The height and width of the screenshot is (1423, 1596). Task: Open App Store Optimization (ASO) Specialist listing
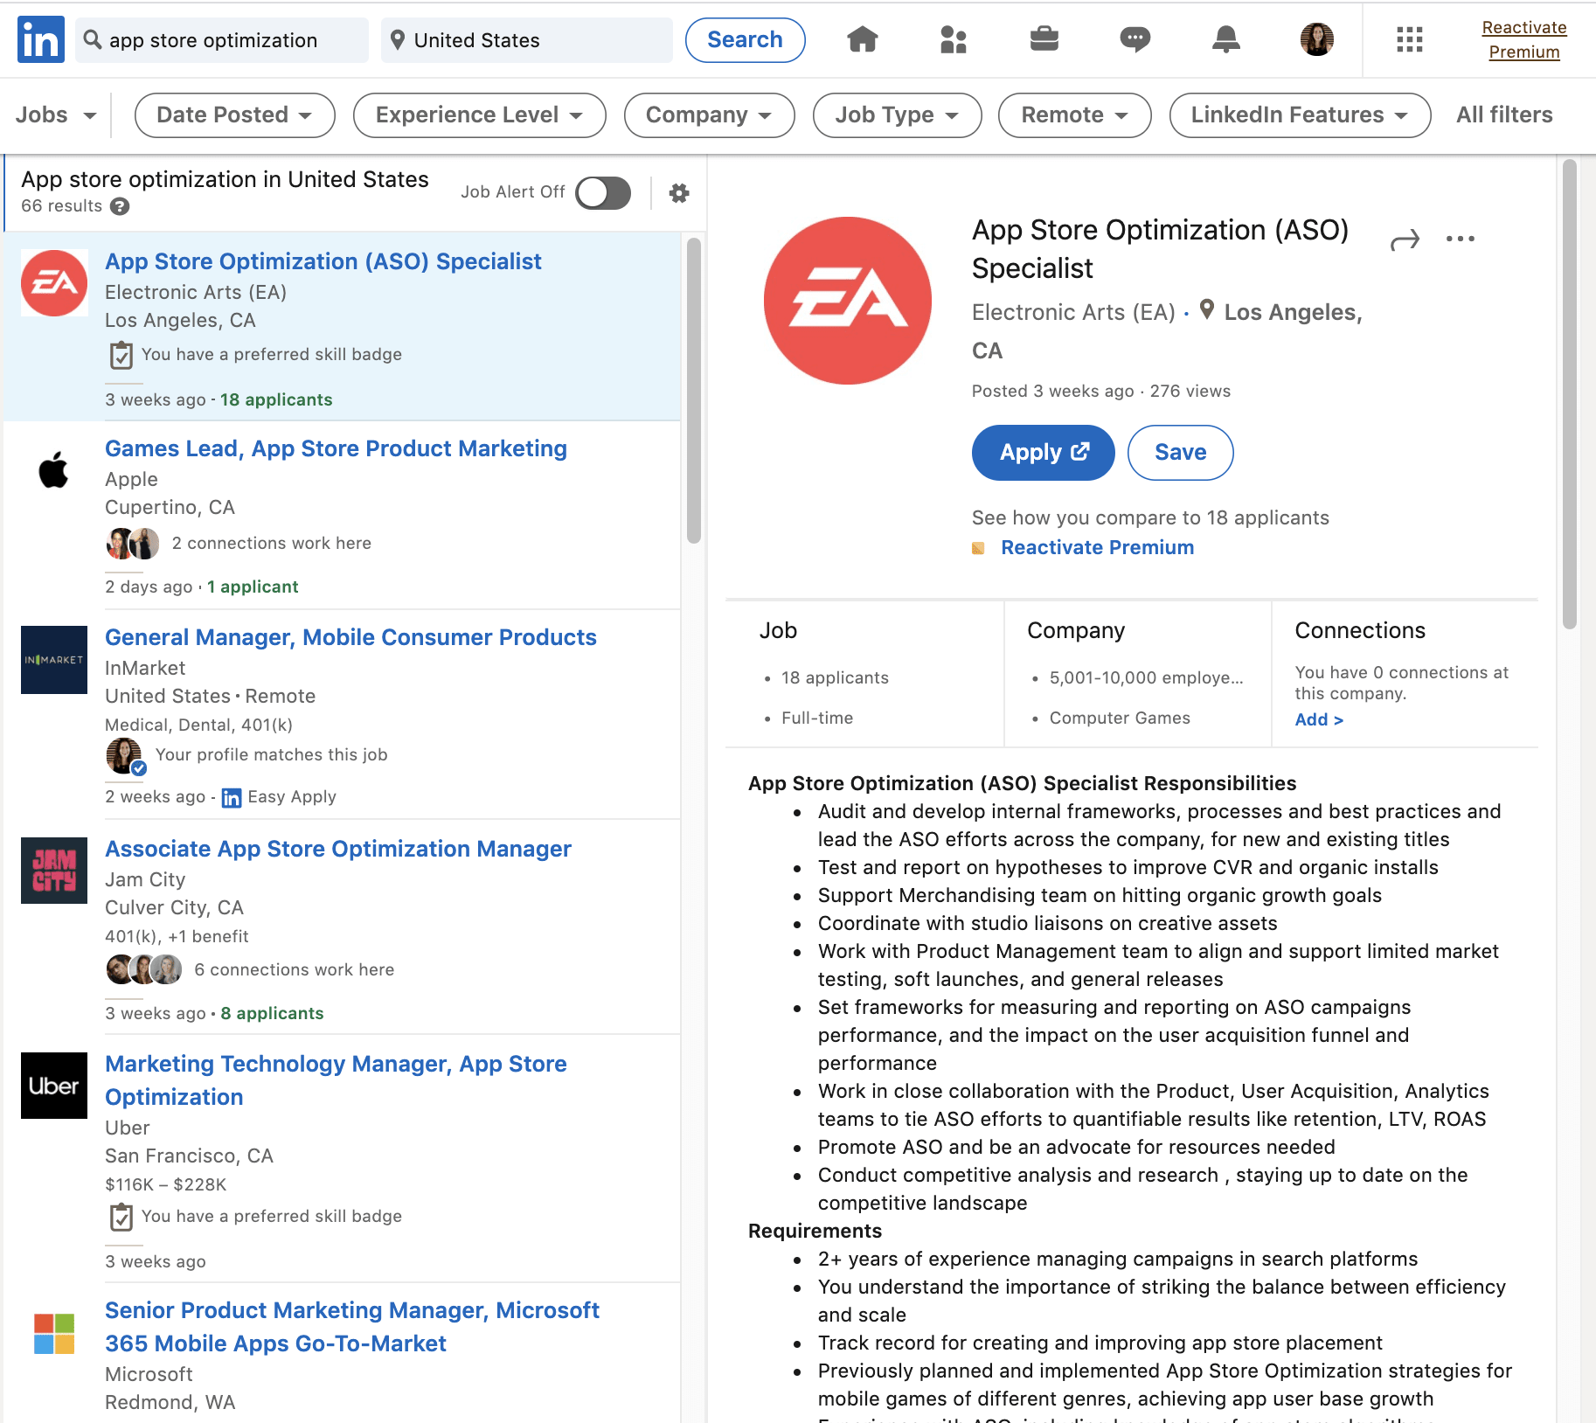point(323,262)
